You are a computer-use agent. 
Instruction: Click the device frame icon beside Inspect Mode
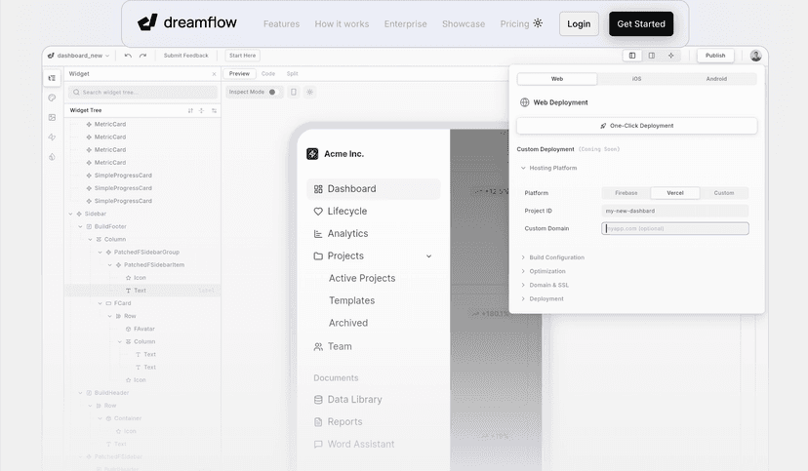coord(294,92)
